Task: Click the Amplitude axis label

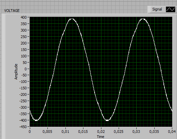Action: [16, 72]
